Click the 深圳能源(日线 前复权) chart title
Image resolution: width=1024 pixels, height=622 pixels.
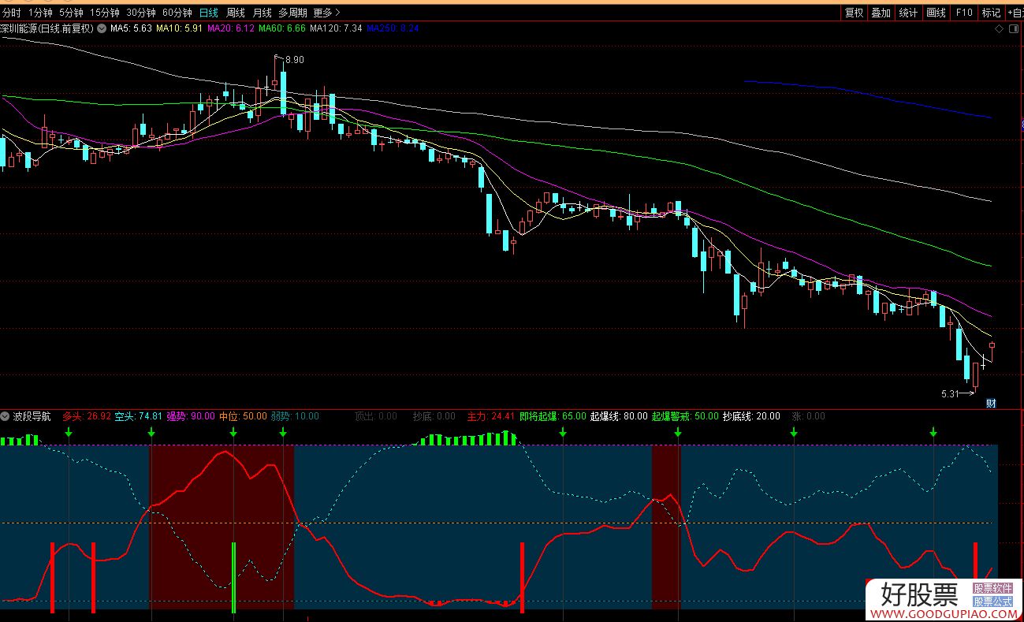tap(47, 28)
